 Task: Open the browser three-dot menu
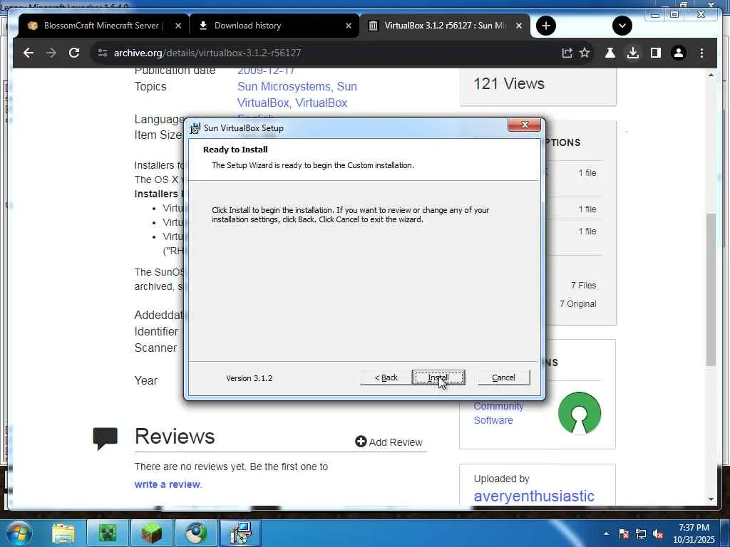click(x=701, y=53)
